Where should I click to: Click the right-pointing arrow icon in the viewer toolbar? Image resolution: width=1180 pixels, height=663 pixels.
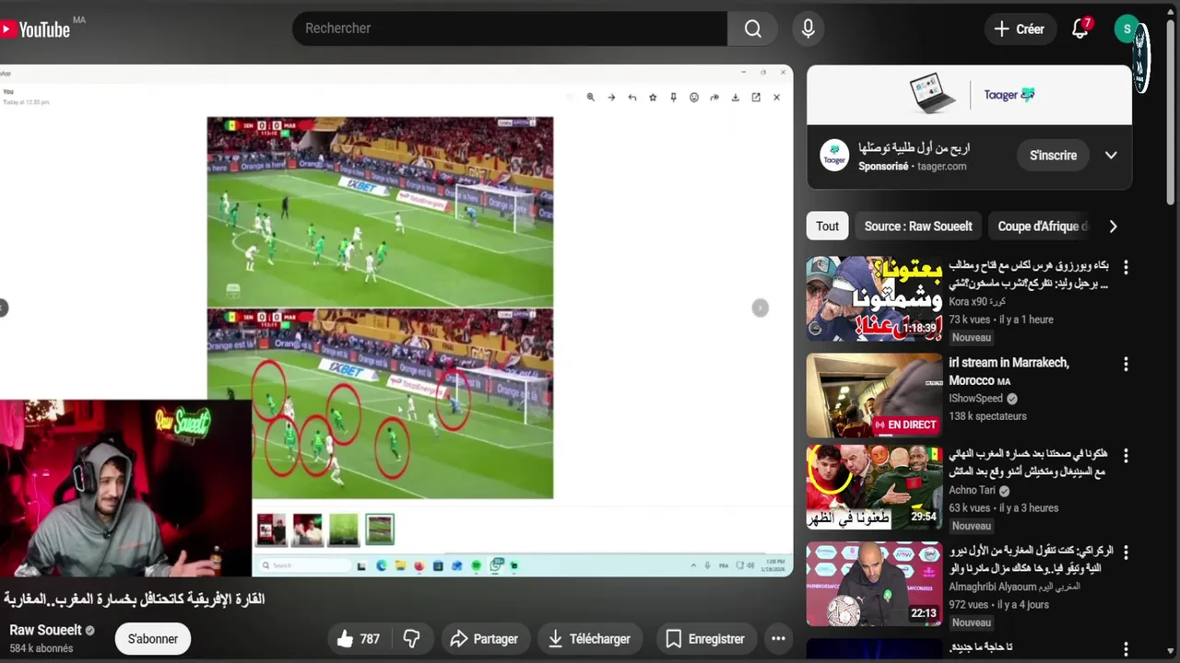coord(610,98)
